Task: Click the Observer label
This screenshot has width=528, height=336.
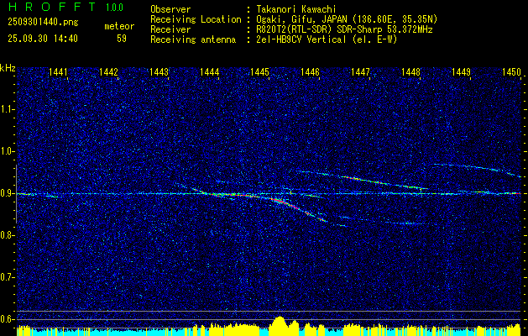Action: [x=170, y=9]
